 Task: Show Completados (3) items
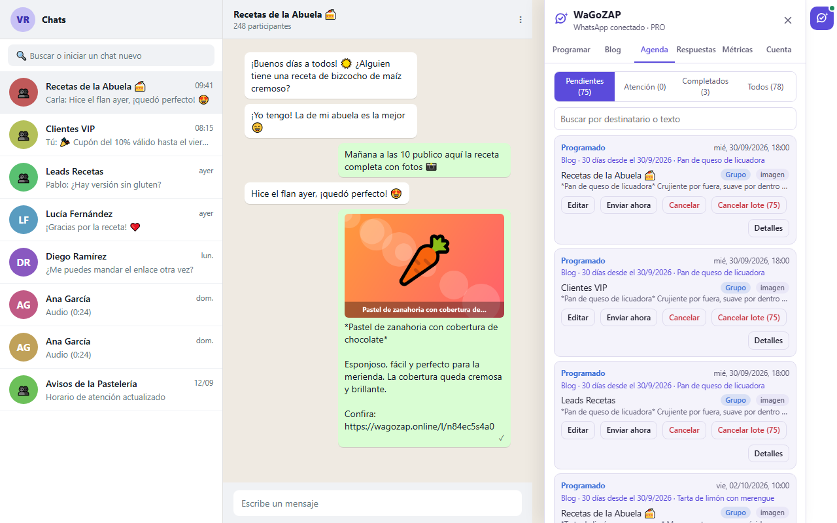click(705, 86)
